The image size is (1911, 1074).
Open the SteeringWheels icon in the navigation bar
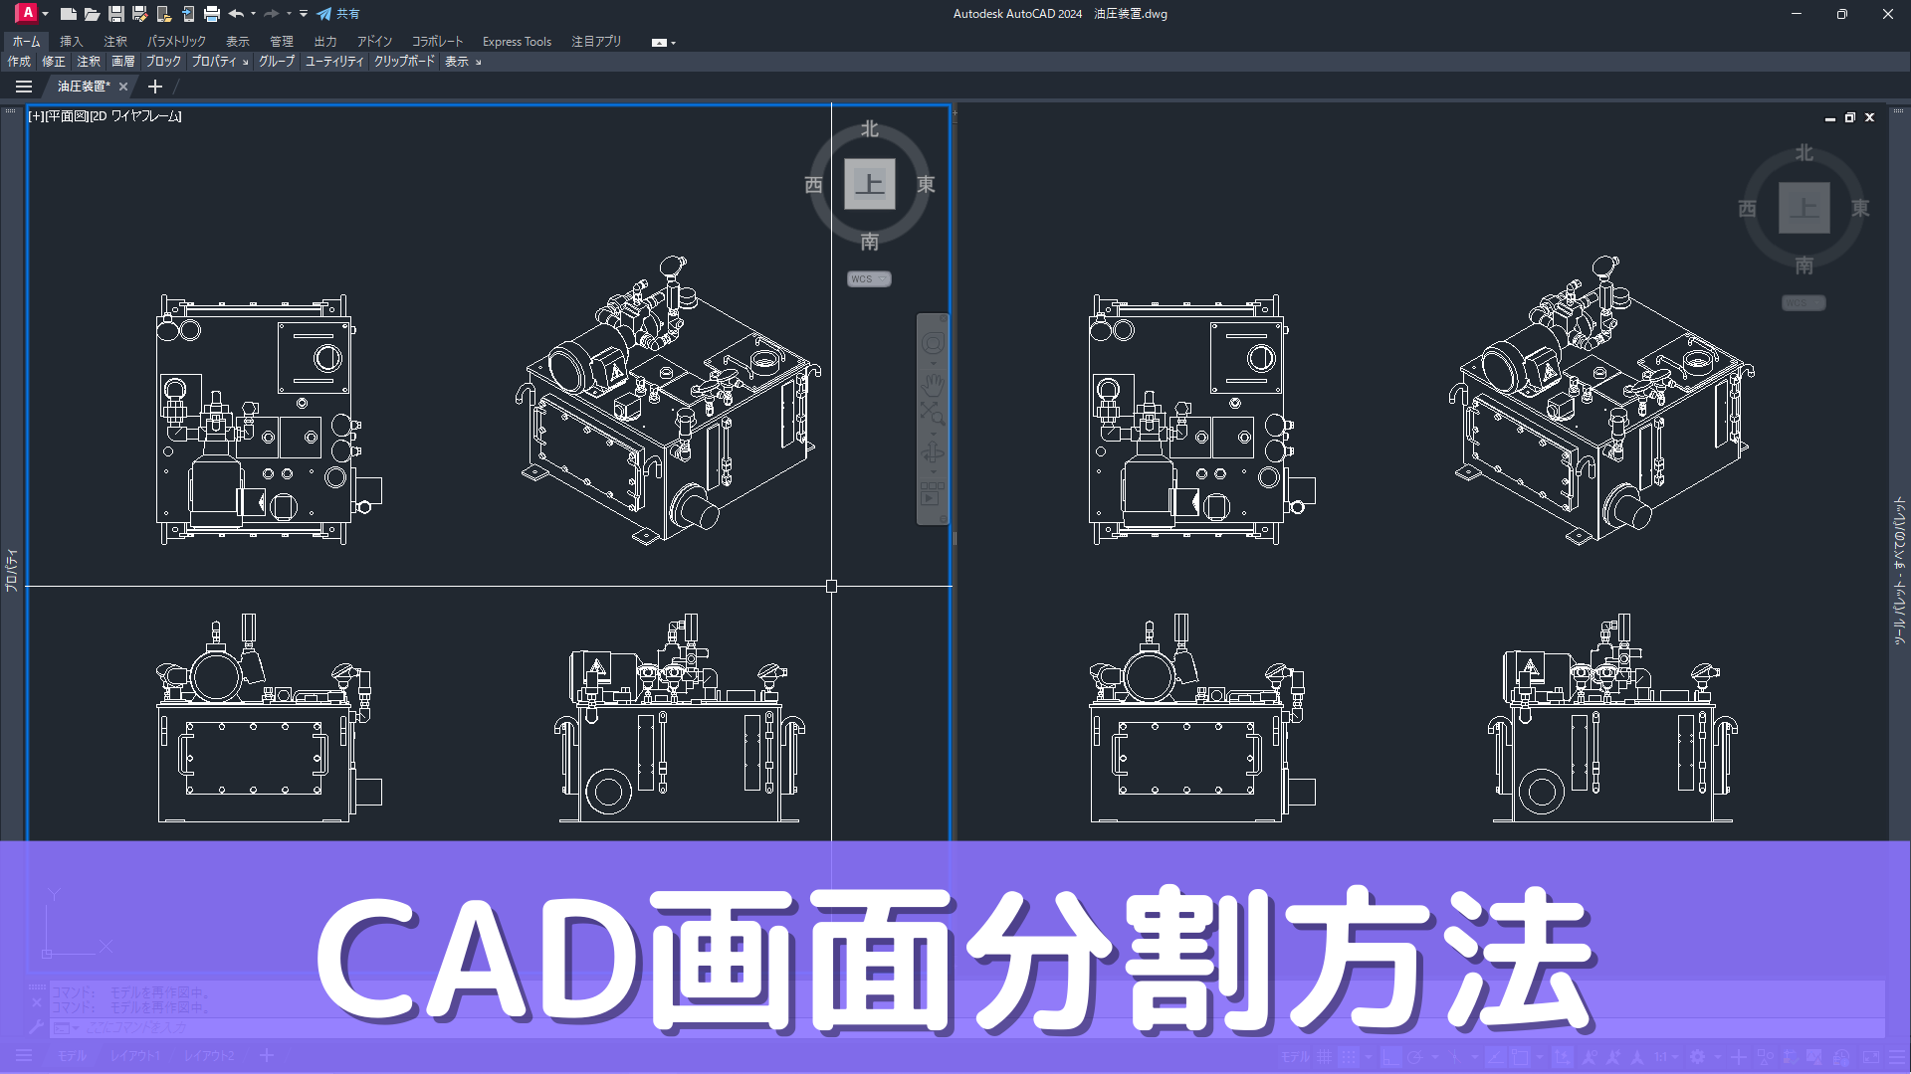(x=932, y=342)
